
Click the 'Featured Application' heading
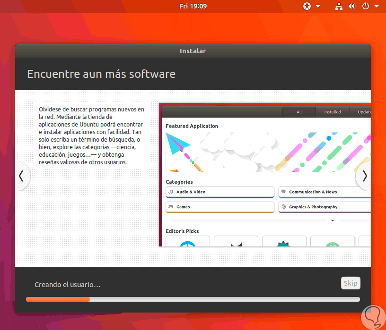click(192, 126)
